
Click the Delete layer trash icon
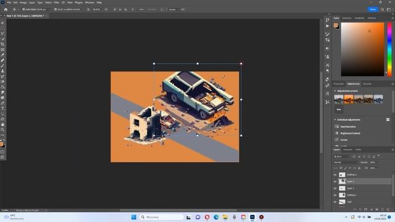pyautogui.click(x=388, y=210)
